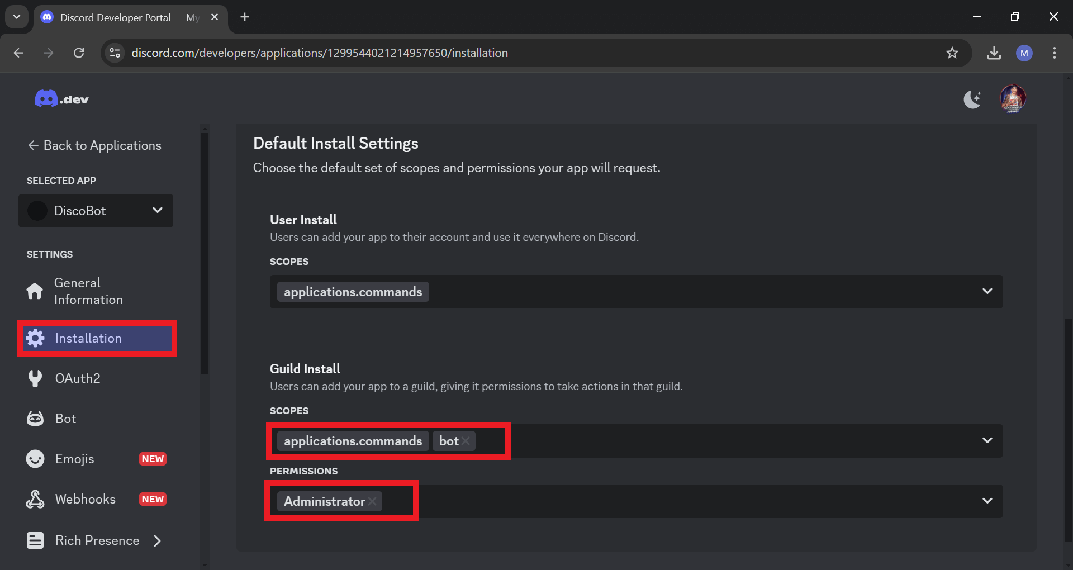
Task: Click the page vertical scrollbar
Action: (x=1068, y=430)
